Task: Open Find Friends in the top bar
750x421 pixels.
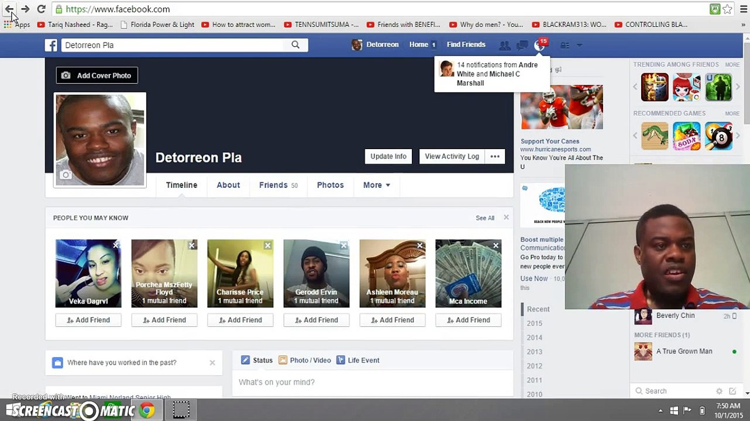Action: point(466,44)
